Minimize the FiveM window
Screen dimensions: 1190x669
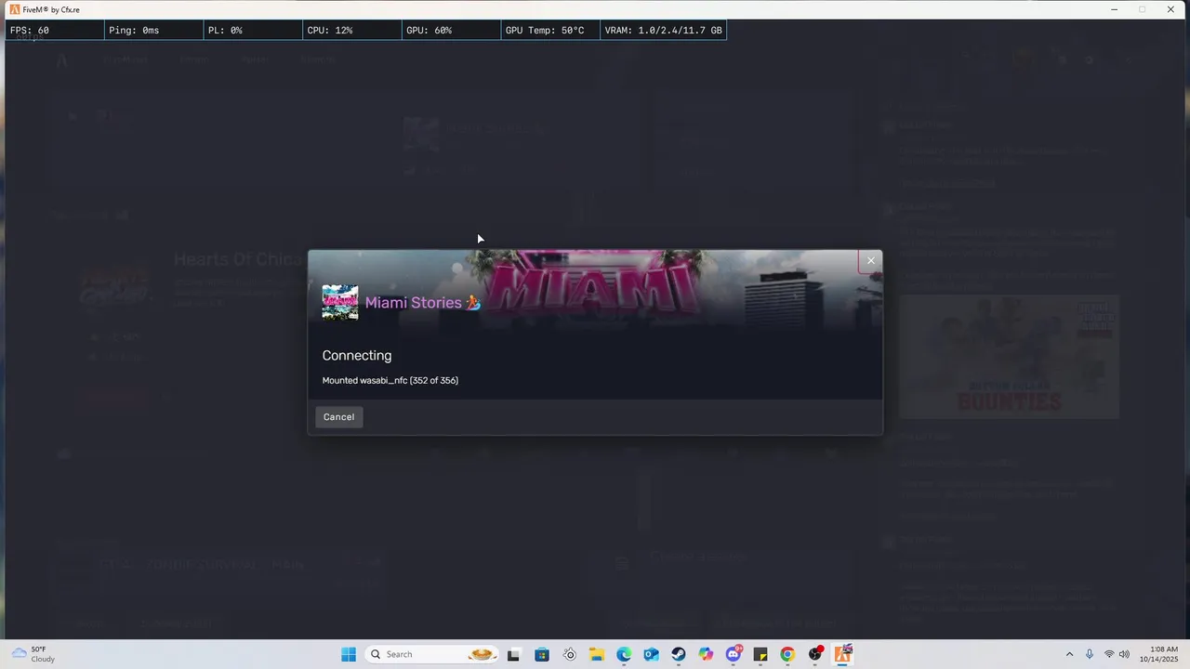pos(1114,9)
